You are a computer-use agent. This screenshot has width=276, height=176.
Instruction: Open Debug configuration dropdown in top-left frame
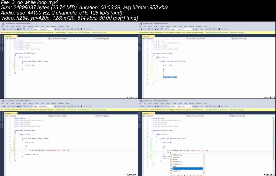coord(36,29)
